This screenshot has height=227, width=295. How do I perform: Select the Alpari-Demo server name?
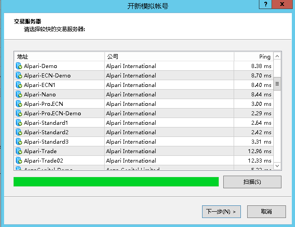[x=41, y=66]
